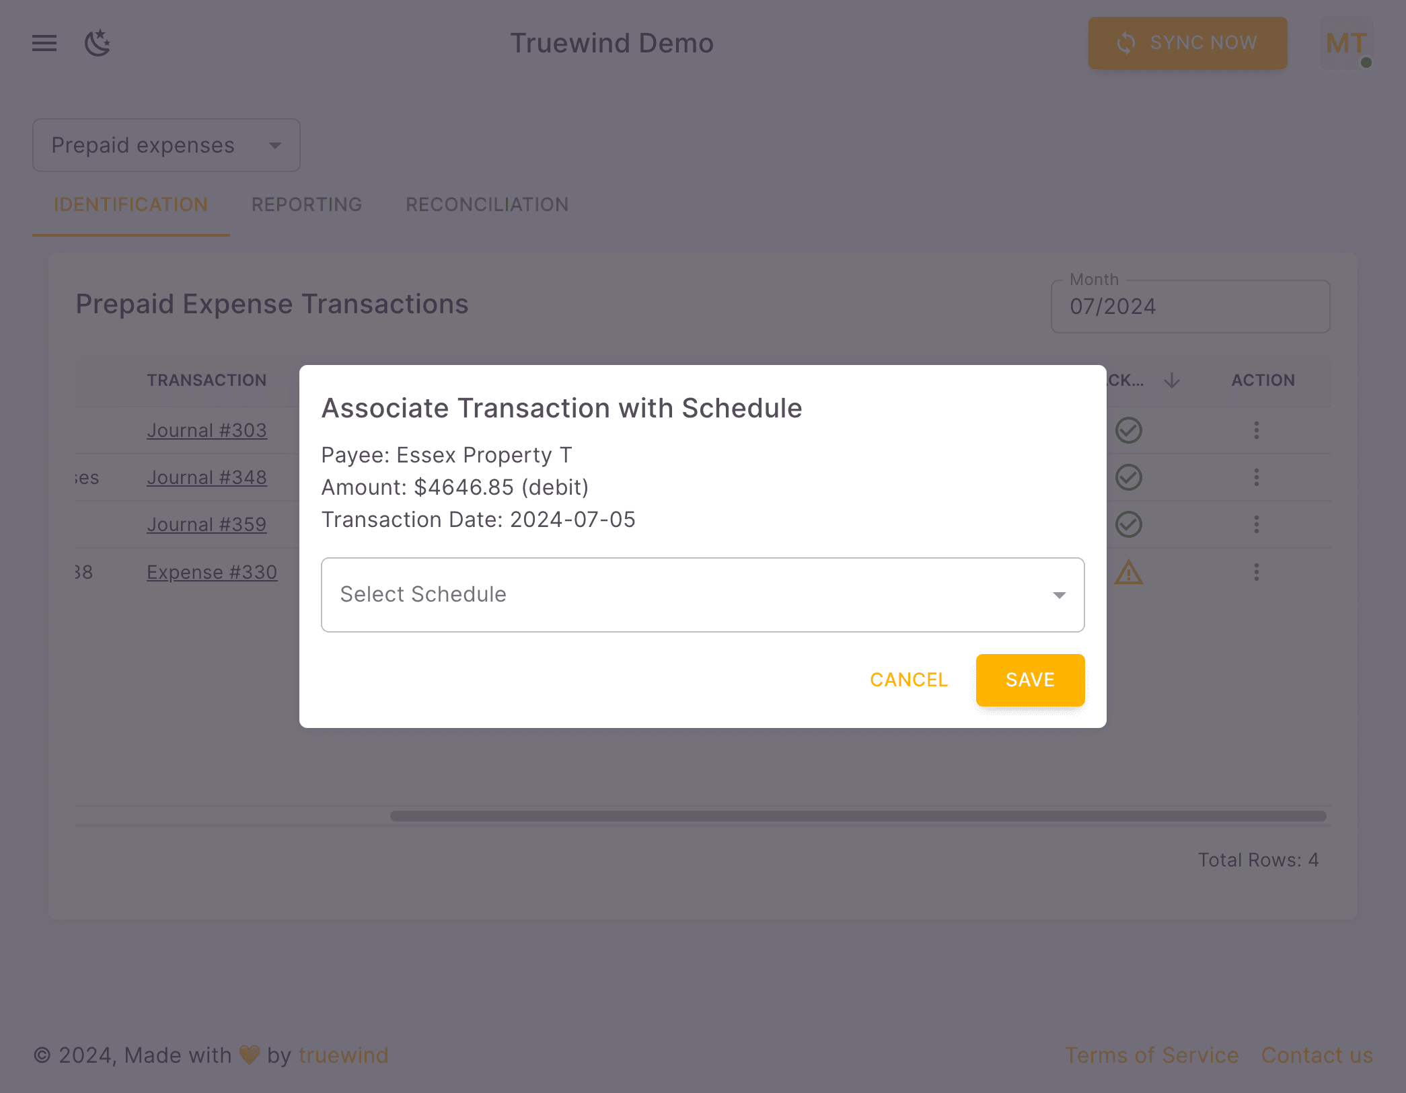Screen dimensions: 1406x1093
Task: Toggle dark mode with the moon icon
Action: tap(98, 43)
